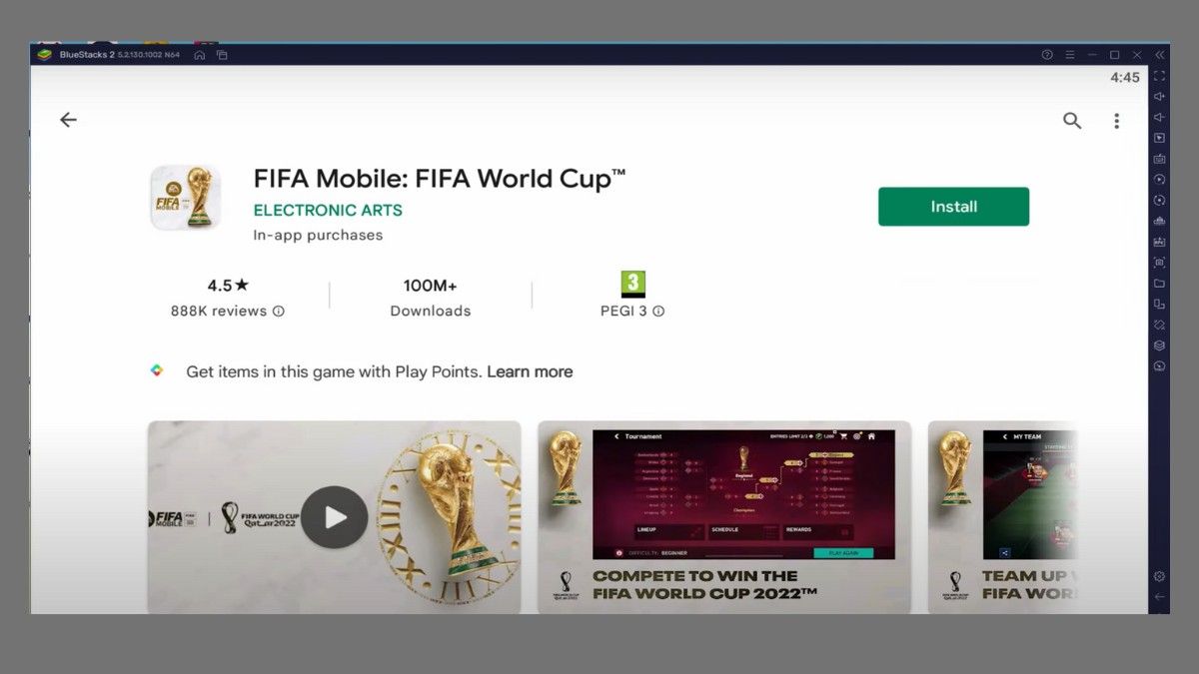Go to BlueStacks home screen icon

click(x=200, y=55)
